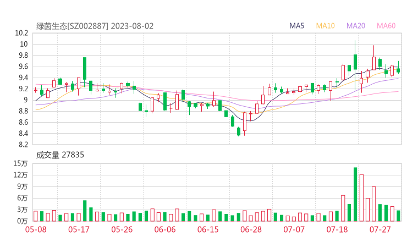The image size is (407, 242).
Task: Click the 05-26 date axis label
Action: (x=122, y=229)
